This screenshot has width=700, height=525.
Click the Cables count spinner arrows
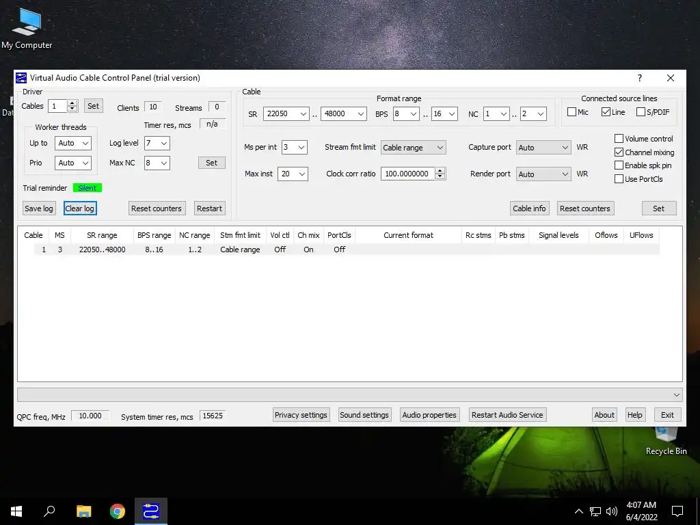[72, 106]
